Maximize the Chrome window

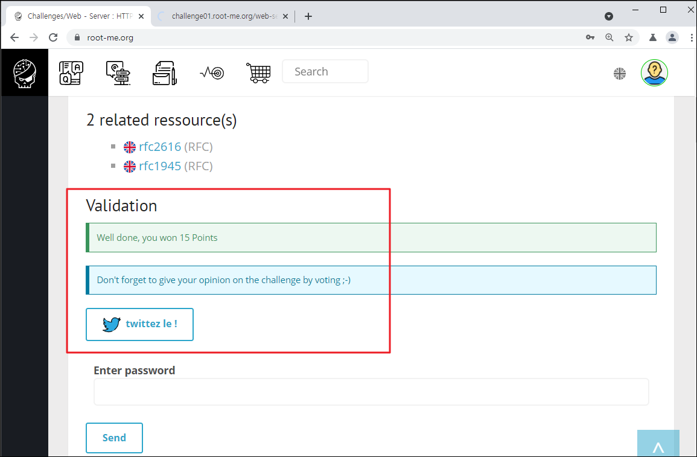click(663, 10)
